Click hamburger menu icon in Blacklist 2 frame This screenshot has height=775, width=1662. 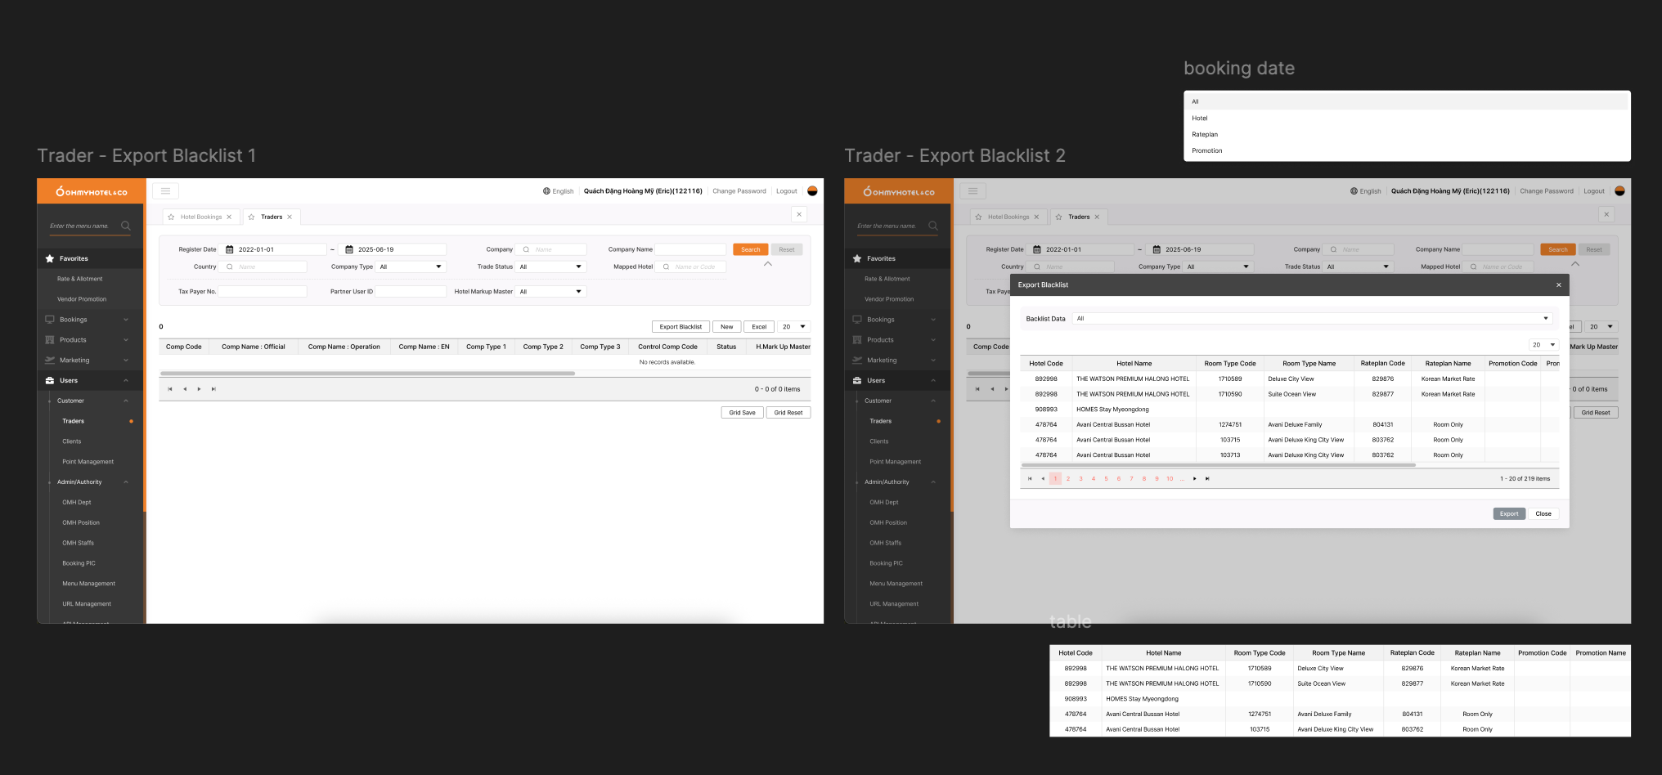[x=972, y=191]
